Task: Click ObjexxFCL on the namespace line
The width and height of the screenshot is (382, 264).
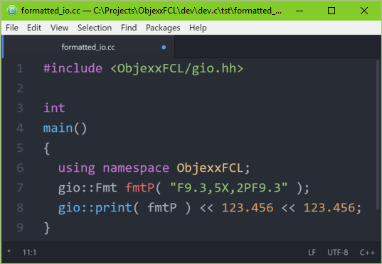Action: pos(210,168)
